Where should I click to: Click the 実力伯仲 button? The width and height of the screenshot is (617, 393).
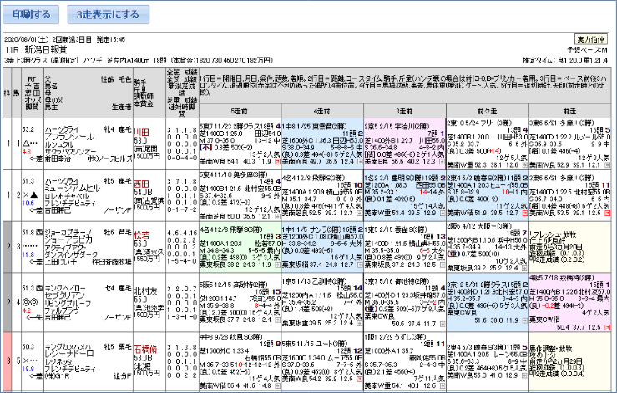tap(590, 39)
